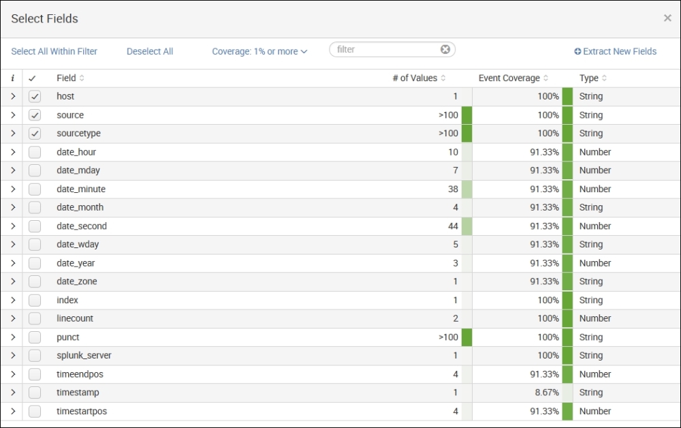This screenshot has width=681, height=428.
Task: Click the Deselect All link
Action: pyautogui.click(x=150, y=52)
